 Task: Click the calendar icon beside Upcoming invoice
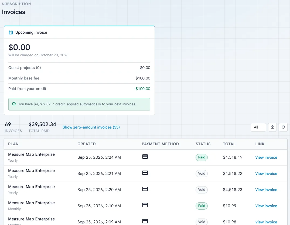11,33
